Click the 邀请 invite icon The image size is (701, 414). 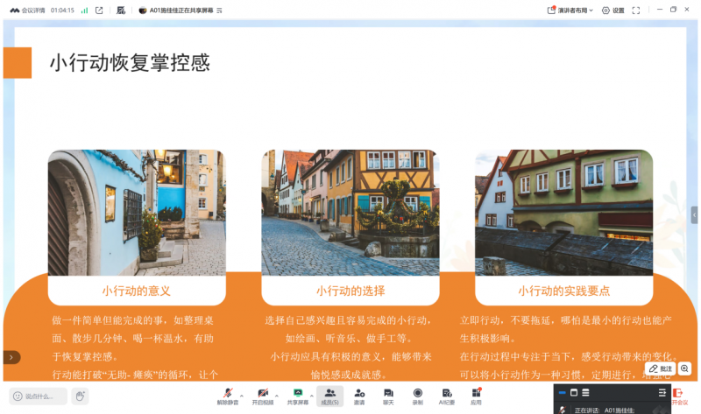(359, 395)
